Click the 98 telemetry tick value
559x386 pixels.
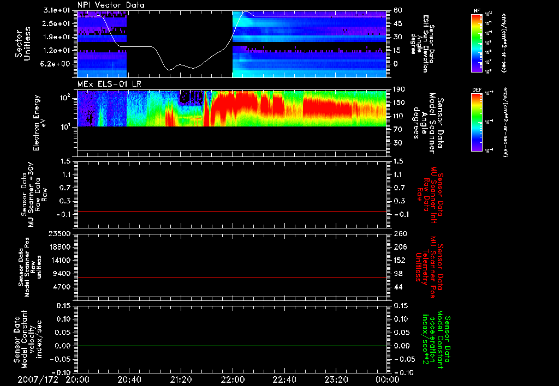point(398,274)
